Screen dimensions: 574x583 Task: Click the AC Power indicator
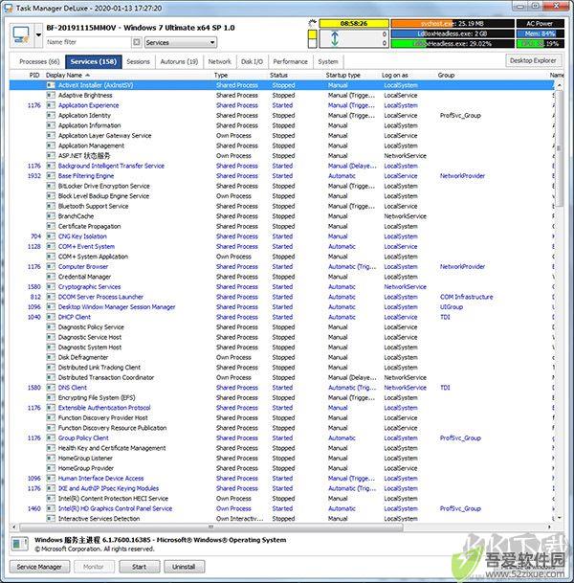click(541, 23)
